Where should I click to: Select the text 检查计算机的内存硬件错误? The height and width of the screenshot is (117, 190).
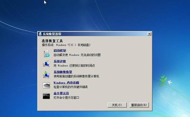click(71, 87)
